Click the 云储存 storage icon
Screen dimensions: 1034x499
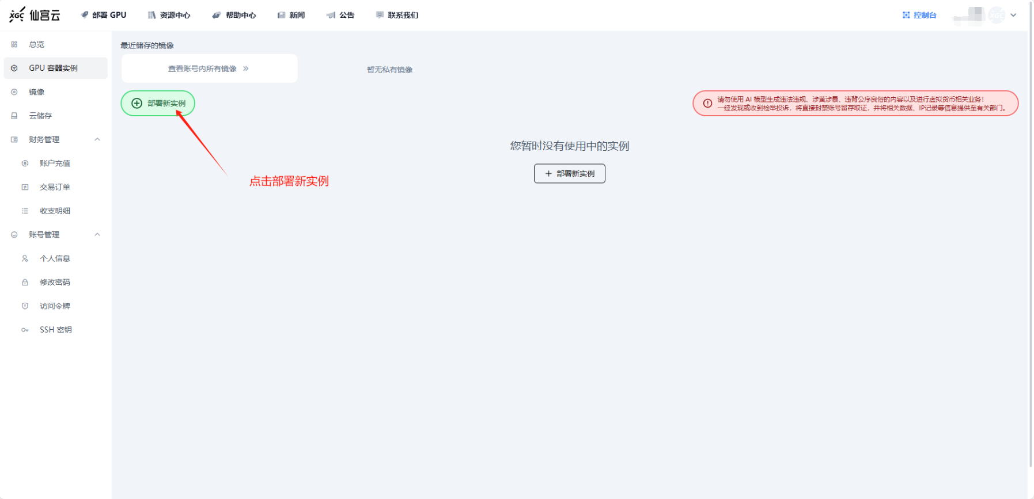pos(14,116)
